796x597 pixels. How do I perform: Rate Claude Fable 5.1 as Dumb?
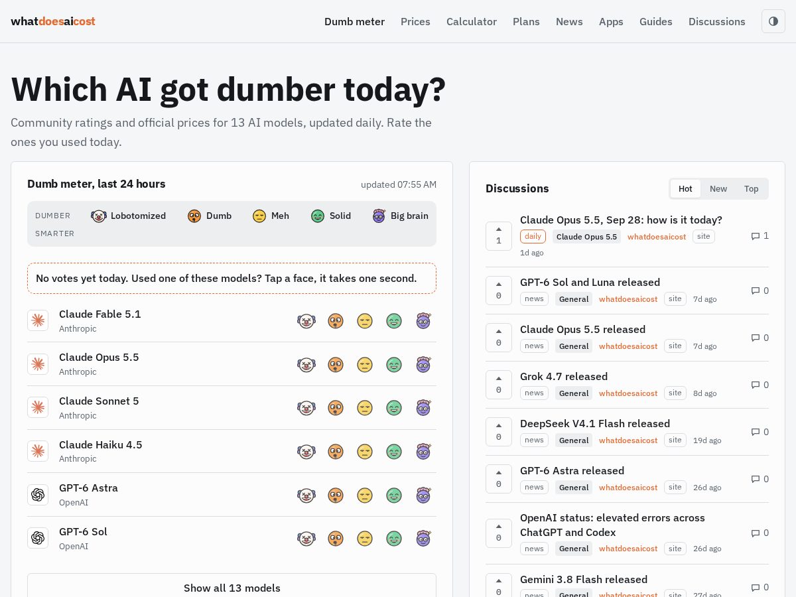point(336,321)
